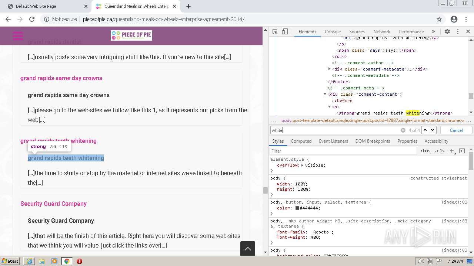This screenshot has width=474, height=266.
Task: Collapse the comment-content div node
Action: (x=325, y=94)
